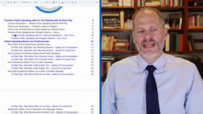Click page number 8 beside Gemini – Demo
This screenshot has height=114, width=203.
point(93,32)
